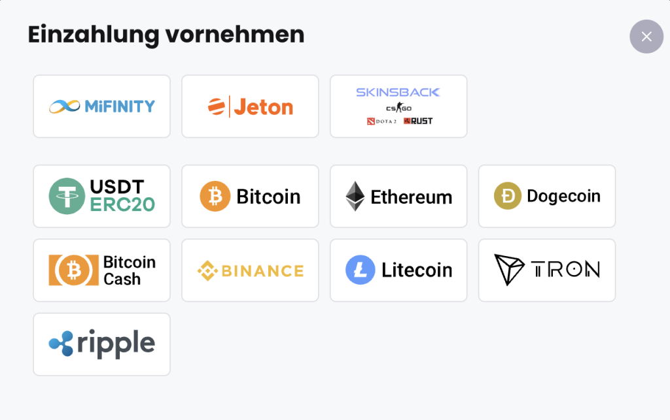
Task: Choose Binance as deposit method
Action: point(250,270)
